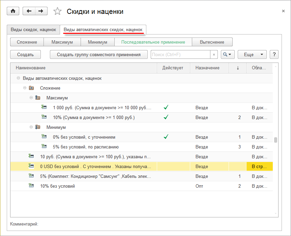Screen dimensions: 291x236
Task: Open the Еще dropdown menu
Action: [x=252, y=54]
